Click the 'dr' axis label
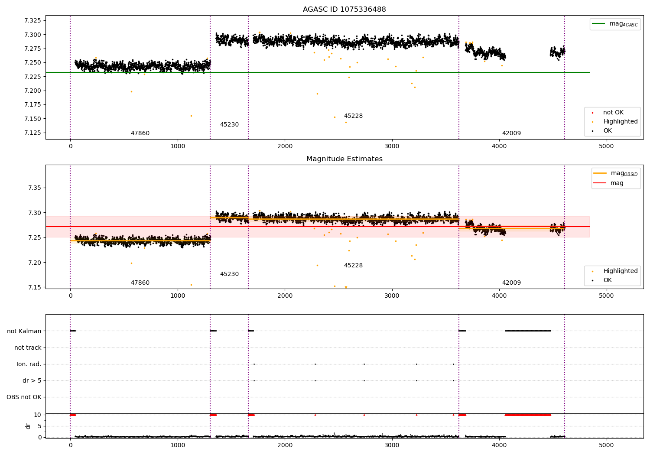The height and width of the screenshot is (455, 650). pyautogui.click(x=28, y=426)
